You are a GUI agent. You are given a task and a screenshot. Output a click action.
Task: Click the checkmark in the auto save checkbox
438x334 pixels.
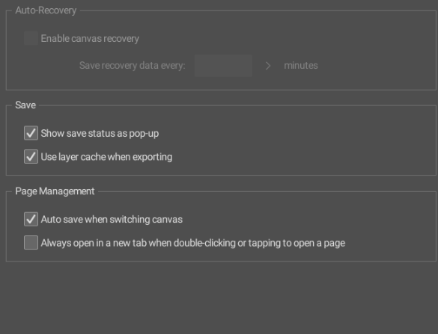click(x=31, y=219)
